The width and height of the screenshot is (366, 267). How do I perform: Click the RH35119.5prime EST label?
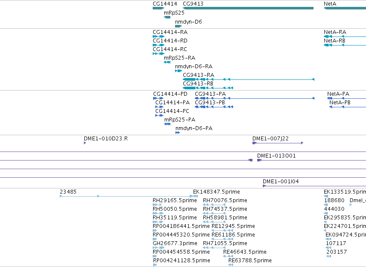175,218
